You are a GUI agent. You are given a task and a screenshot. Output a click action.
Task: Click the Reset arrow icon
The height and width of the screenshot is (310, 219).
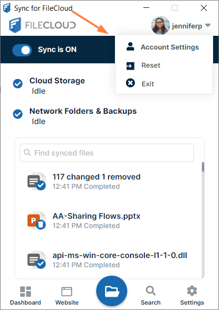131,66
